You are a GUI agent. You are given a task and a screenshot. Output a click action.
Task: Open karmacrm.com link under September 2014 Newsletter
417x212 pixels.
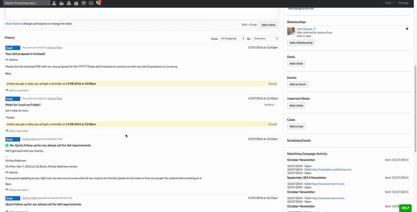[328, 184]
